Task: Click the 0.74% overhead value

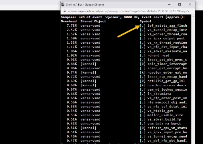Action: point(72,72)
